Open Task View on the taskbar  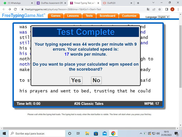pyautogui.click(x=78, y=134)
